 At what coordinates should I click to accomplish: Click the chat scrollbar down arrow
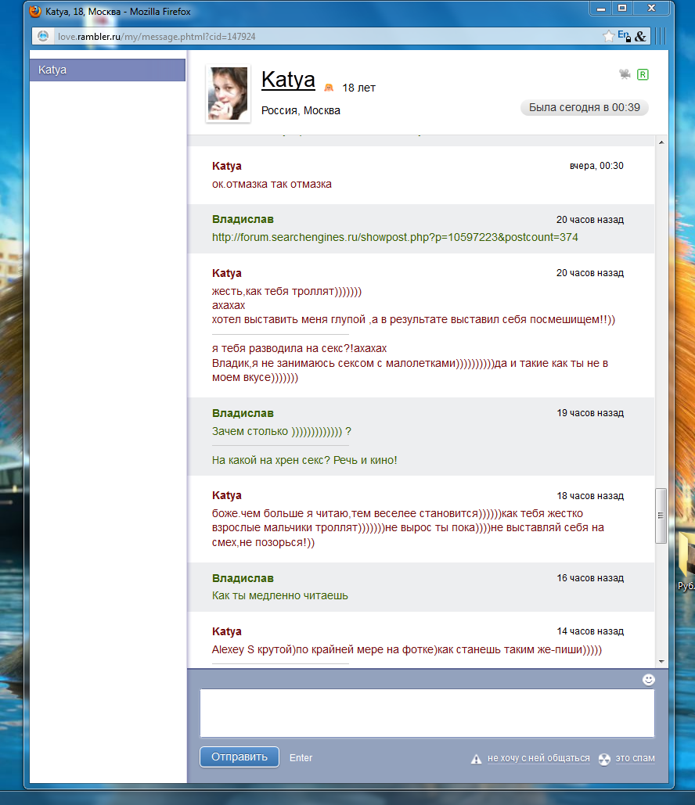pyautogui.click(x=661, y=660)
